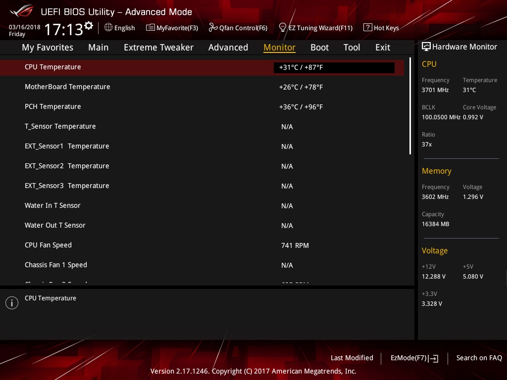
Task: Click the 3701 MHz CPU frequency
Action: [435, 90]
